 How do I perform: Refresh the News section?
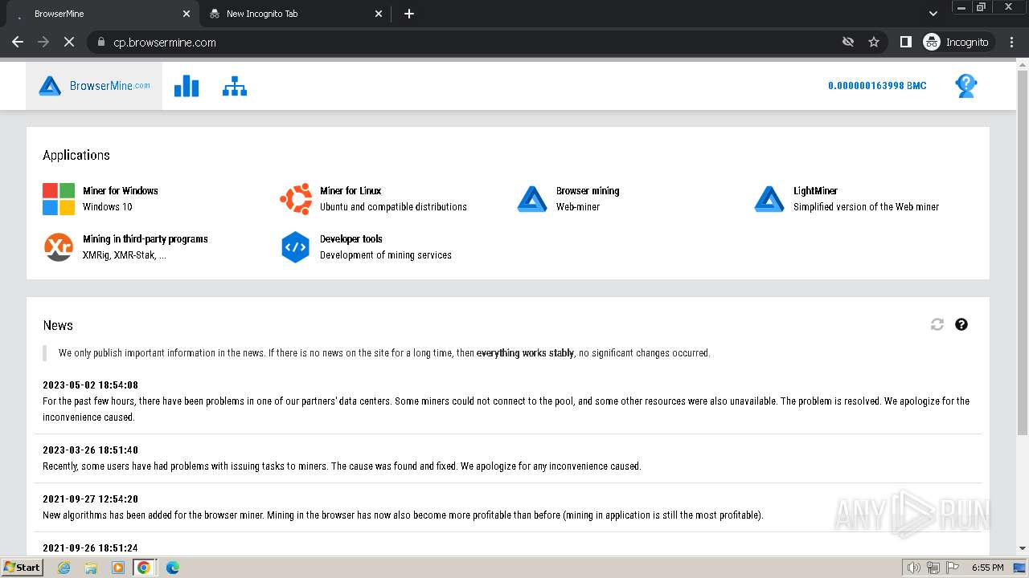point(937,324)
